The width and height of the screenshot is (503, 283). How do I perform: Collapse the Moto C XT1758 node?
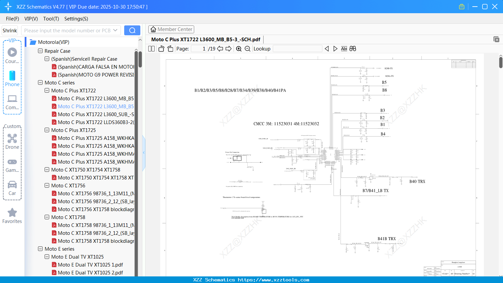click(47, 217)
